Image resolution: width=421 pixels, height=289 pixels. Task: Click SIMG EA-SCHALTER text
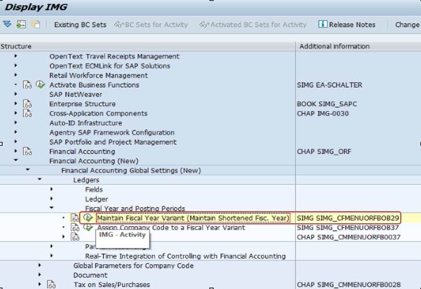click(329, 85)
